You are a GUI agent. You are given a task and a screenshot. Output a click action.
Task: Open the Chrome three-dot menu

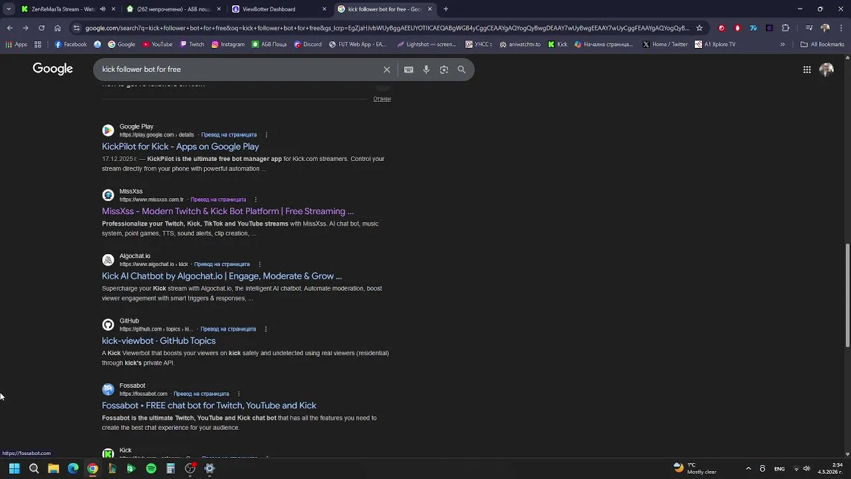[x=840, y=28]
